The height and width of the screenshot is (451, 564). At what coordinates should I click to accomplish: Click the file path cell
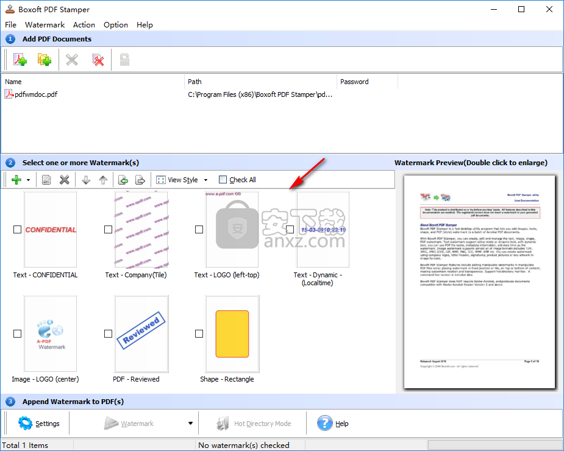260,94
